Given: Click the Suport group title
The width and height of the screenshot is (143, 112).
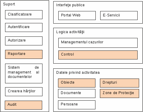Looking at the screenshot, I should coord(9,4).
